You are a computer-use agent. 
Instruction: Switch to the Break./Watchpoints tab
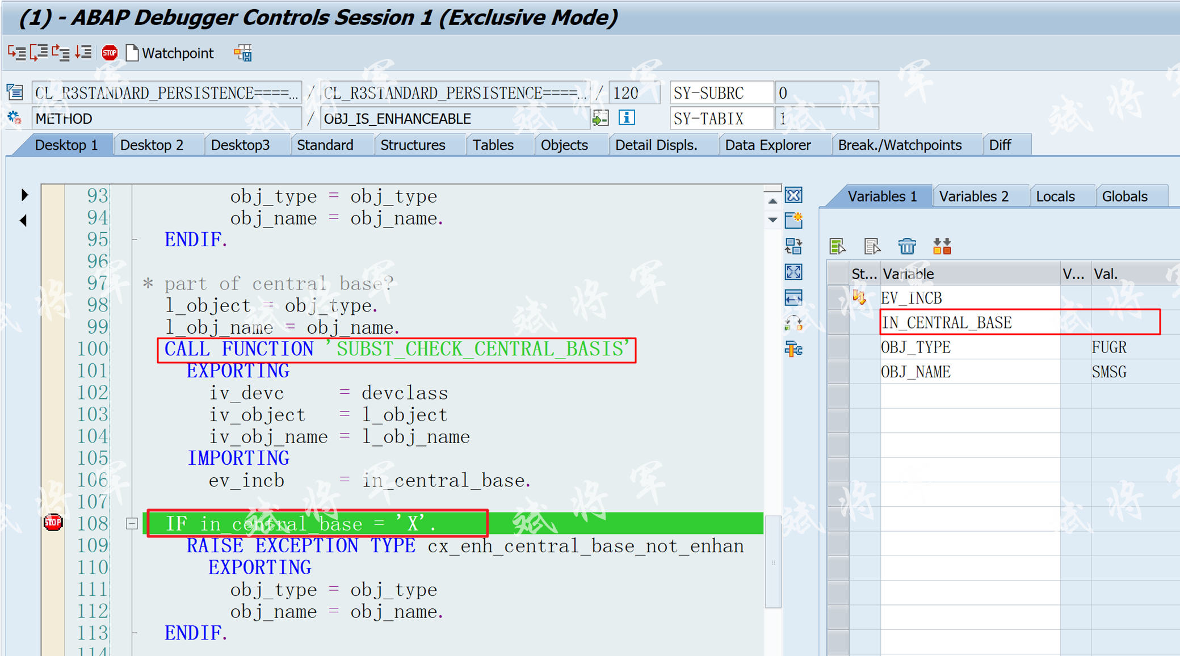[899, 145]
